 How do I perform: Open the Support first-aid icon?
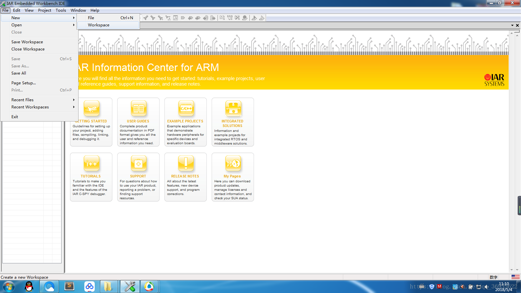pyautogui.click(x=138, y=163)
